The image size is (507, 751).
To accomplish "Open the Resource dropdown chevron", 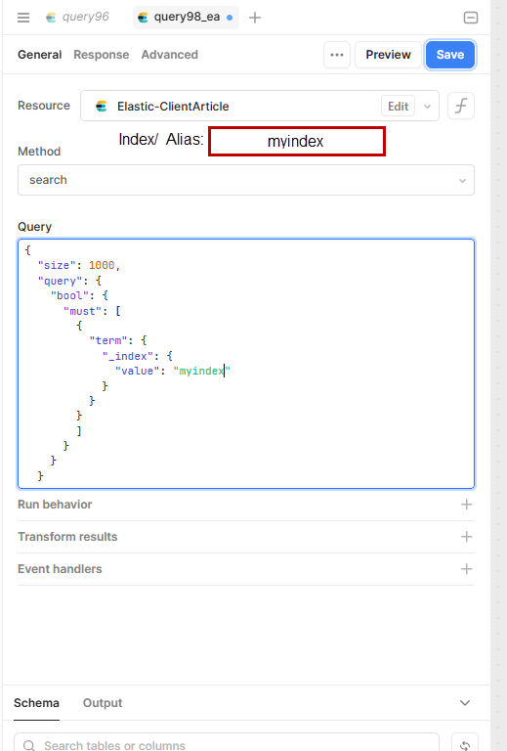I will coord(427,107).
